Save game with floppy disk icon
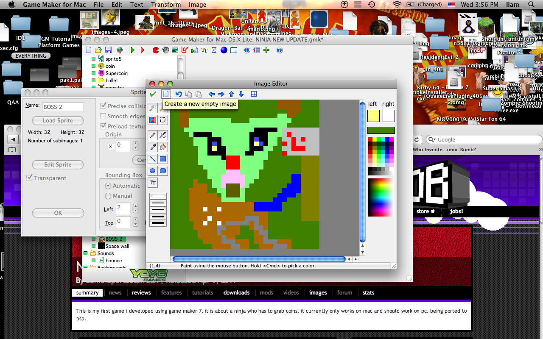This screenshot has width=543, height=339. click(x=108, y=50)
